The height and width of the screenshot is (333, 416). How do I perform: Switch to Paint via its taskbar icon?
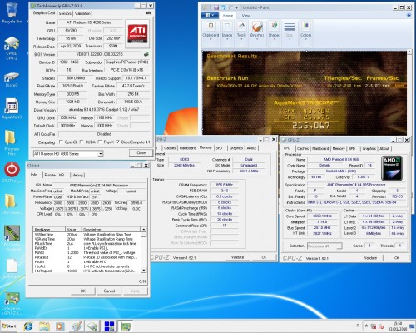pyautogui.click(x=77, y=326)
